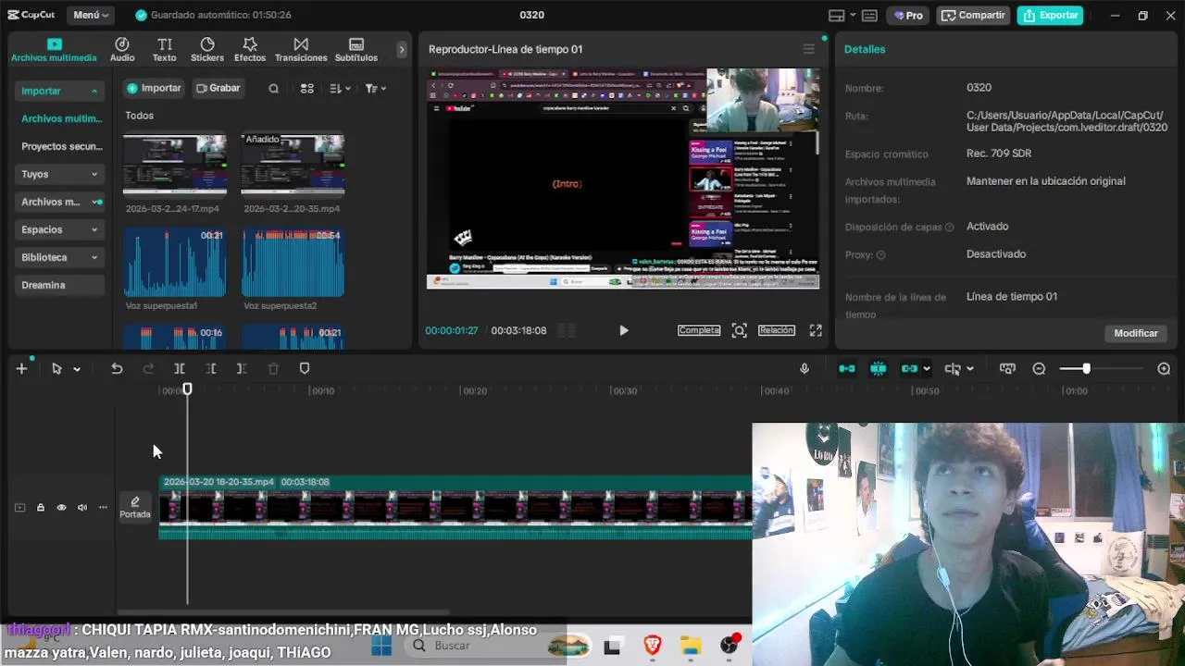Search the media library

point(273,89)
